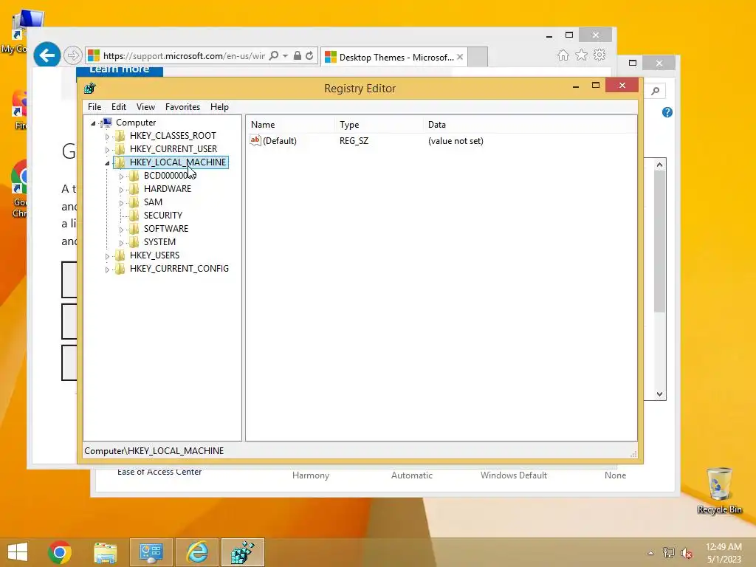Click the (value not set) data cell
The image size is (756, 567).
(x=456, y=141)
